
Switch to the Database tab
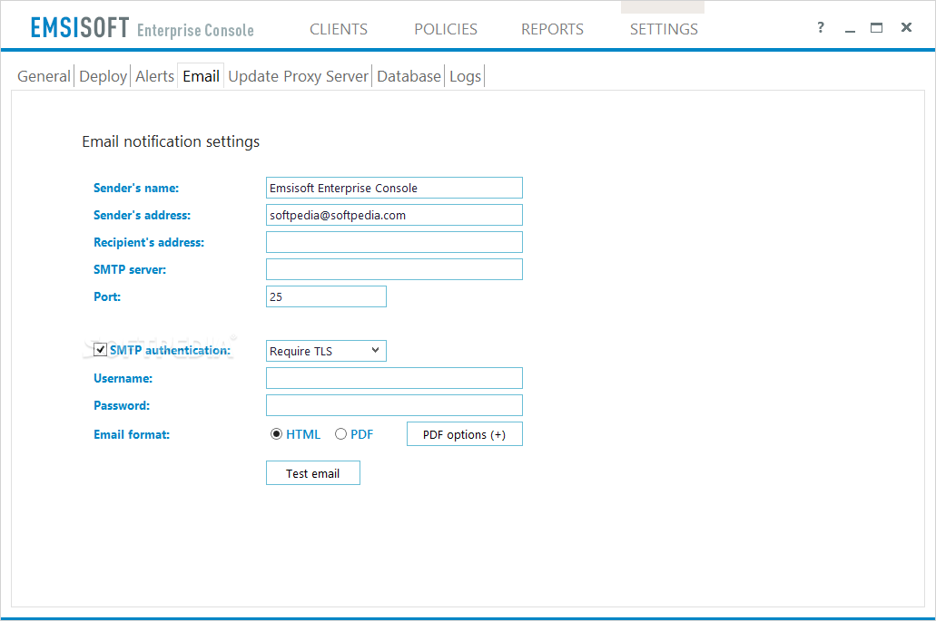409,76
